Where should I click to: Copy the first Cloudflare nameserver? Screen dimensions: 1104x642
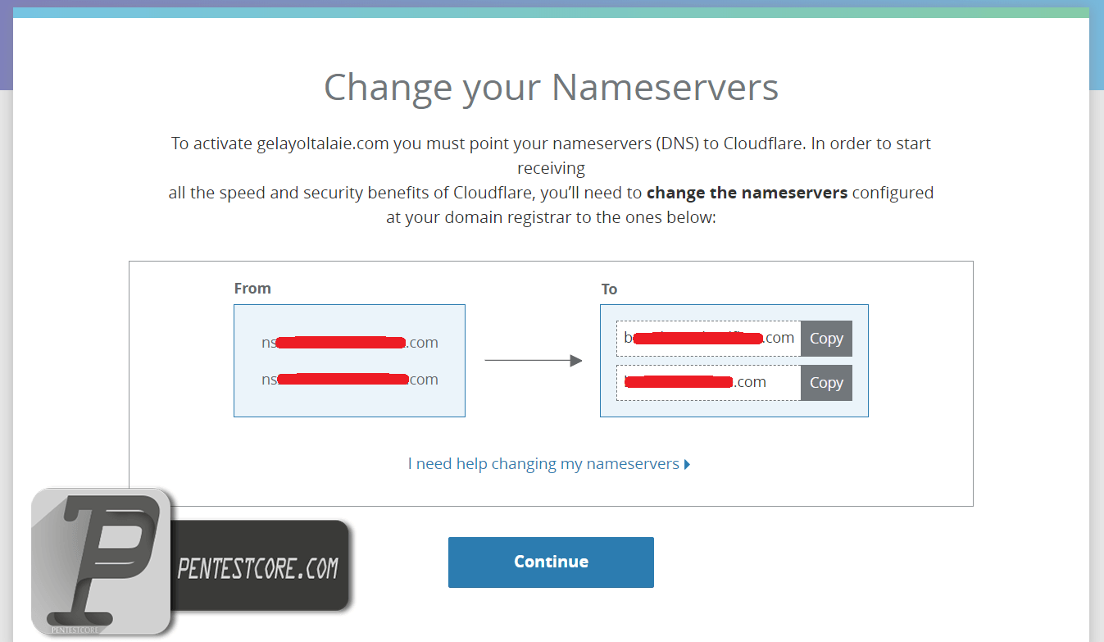pyautogui.click(x=826, y=339)
